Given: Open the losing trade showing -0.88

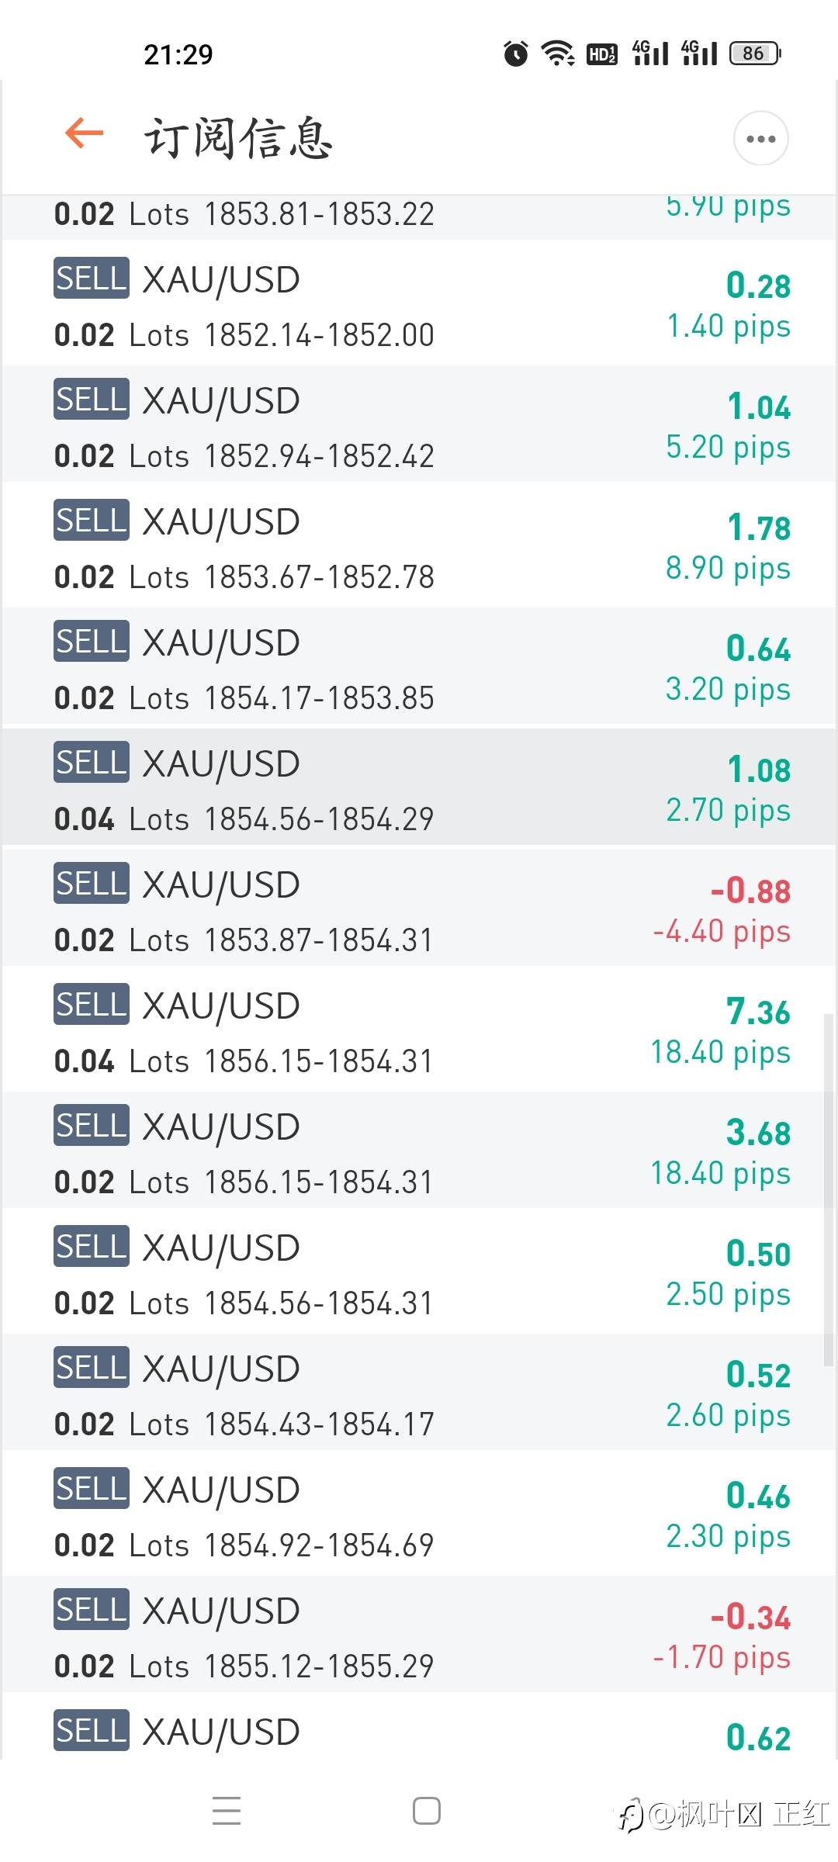Looking at the screenshot, I should tap(419, 910).
